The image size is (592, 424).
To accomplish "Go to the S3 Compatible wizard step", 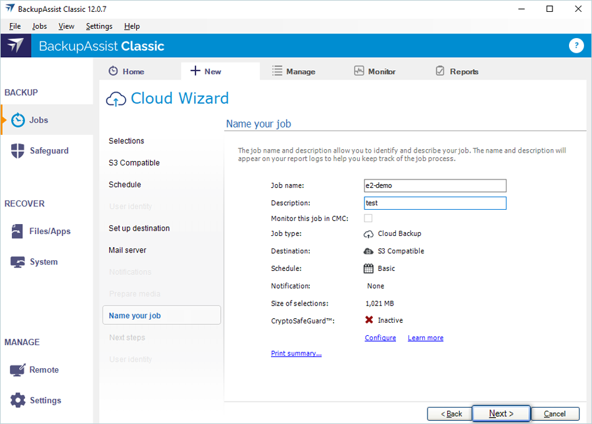I will coord(134,162).
